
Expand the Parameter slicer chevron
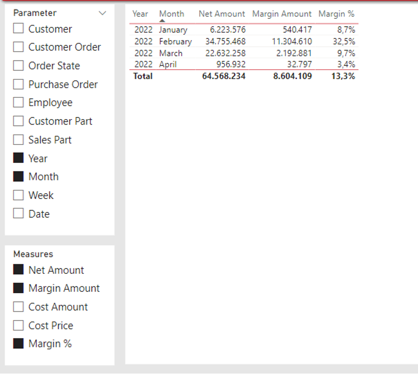pyautogui.click(x=102, y=13)
